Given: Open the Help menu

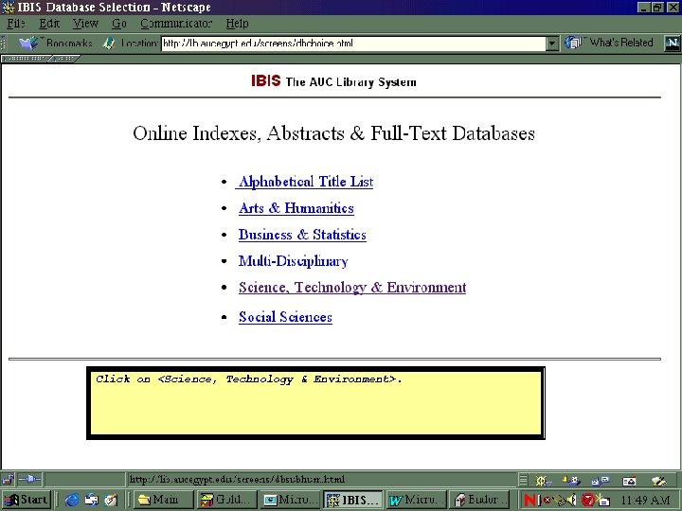Looking at the screenshot, I should [237, 24].
